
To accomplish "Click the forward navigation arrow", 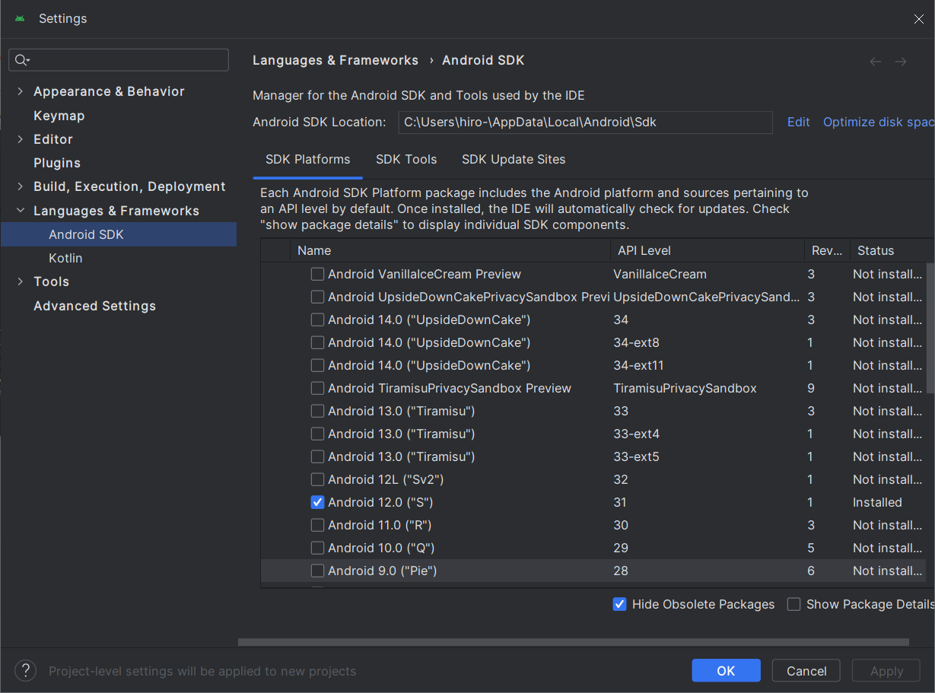I will 901,62.
